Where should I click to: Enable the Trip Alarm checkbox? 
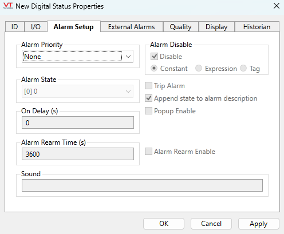pyautogui.click(x=148, y=86)
